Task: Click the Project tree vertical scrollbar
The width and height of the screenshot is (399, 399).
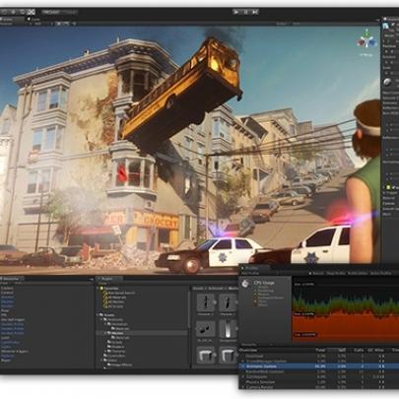Action: point(189,310)
